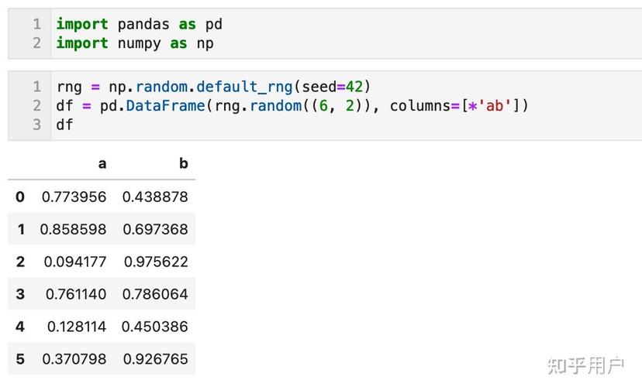Select column header b in output table
The width and height of the screenshot is (642, 387).
point(183,163)
